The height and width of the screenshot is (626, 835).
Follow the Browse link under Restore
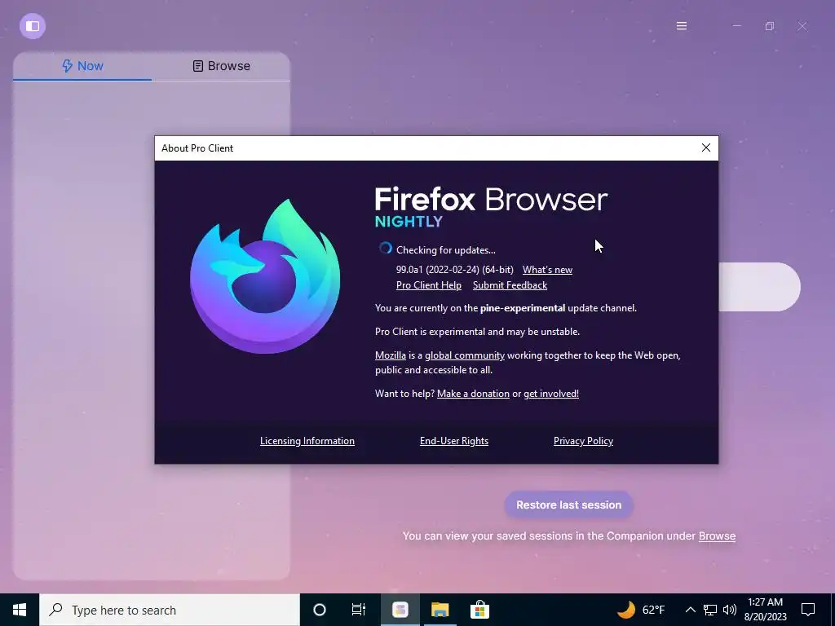tap(717, 536)
